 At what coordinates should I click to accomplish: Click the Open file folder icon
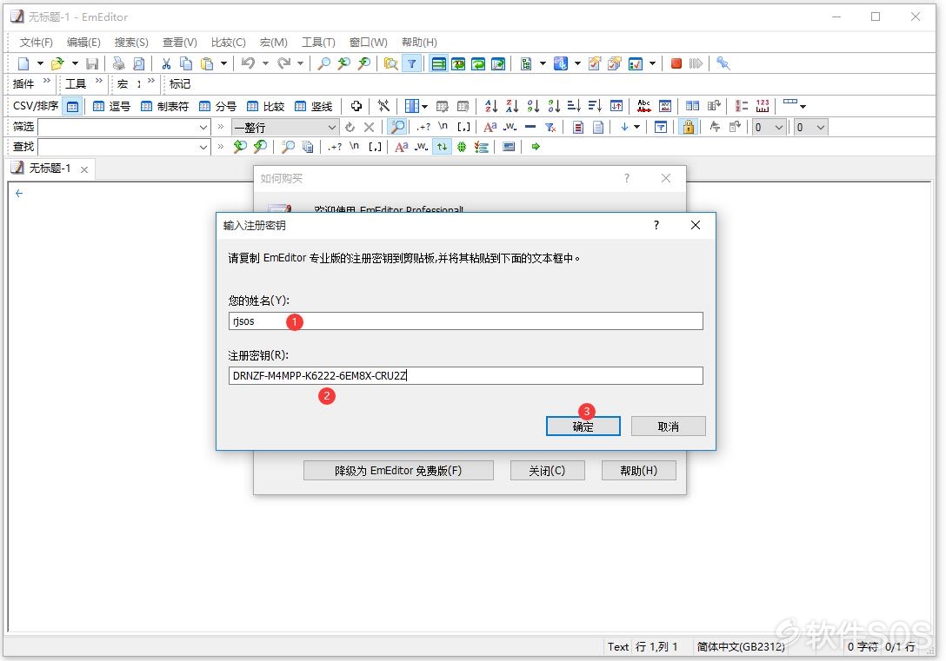tap(57, 63)
